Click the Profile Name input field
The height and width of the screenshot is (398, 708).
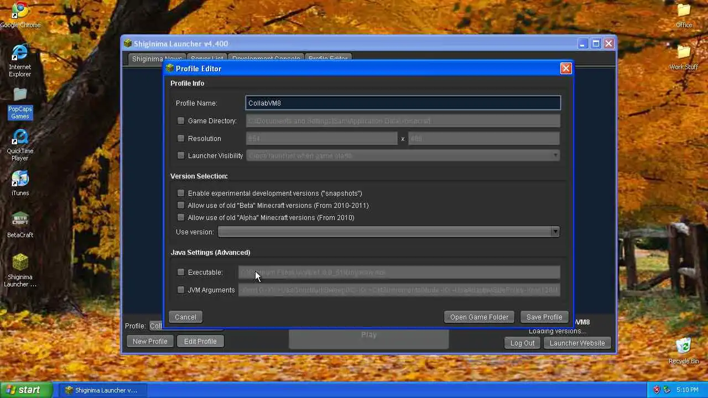[x=403, y=103]
